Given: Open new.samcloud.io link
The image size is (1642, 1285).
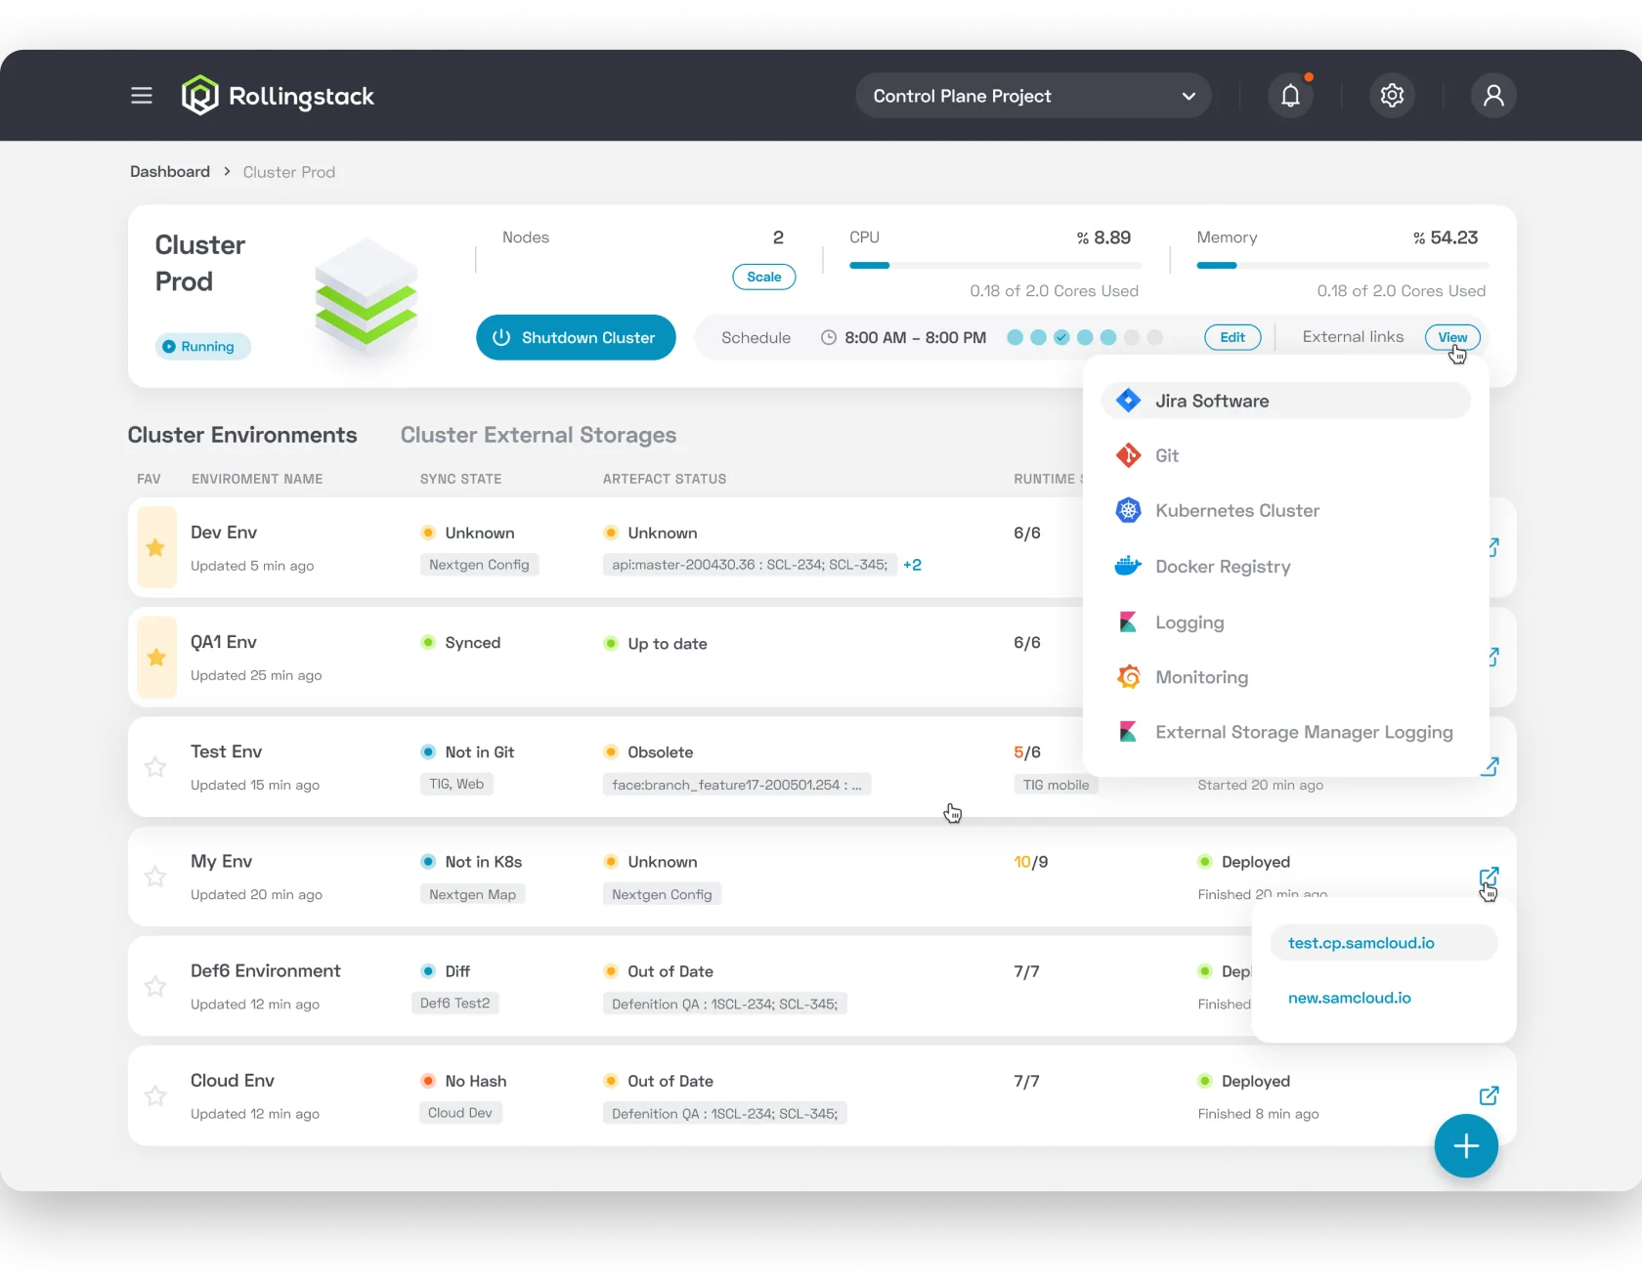Looking at the screenshot, I should click(1349, 998).
